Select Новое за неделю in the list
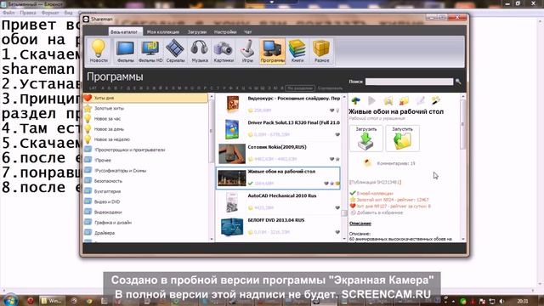Image resolution: width=544 pixels, height=306 pixels. pos(145,139)
